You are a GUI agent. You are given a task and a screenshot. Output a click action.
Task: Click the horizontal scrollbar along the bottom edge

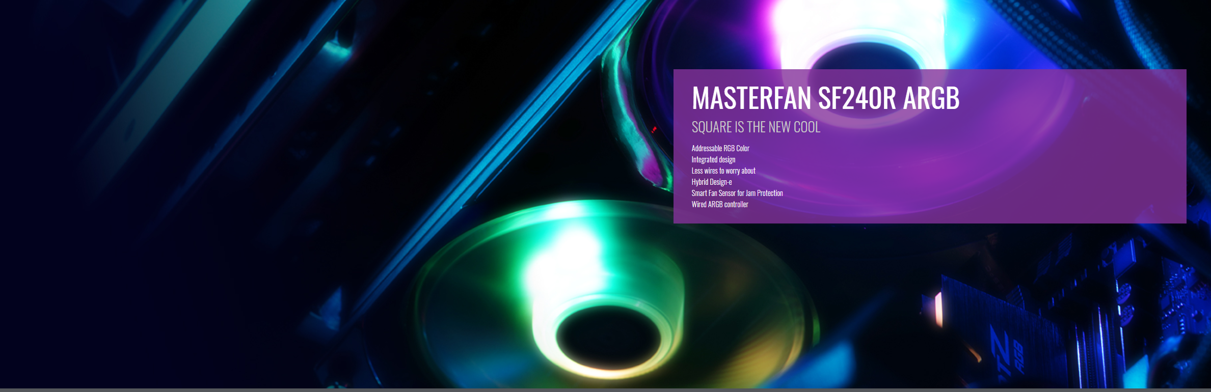pyautogui.click(x=605, y=390)
